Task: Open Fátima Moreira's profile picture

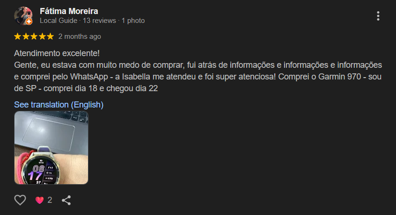Action: click(x=22, y=15)
